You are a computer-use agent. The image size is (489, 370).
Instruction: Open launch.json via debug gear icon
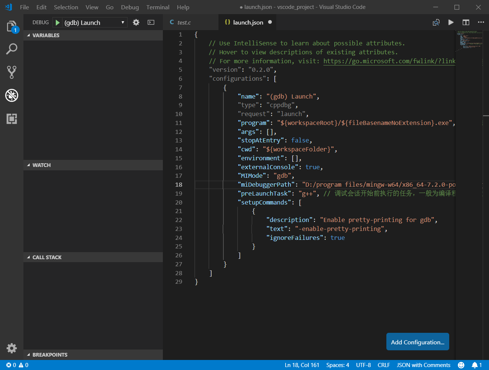pyautogui.click(x=136, y=22)
